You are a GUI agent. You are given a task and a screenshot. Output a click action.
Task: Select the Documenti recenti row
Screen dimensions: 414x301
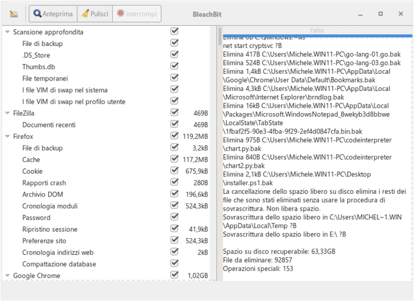(x=106, y=125)
